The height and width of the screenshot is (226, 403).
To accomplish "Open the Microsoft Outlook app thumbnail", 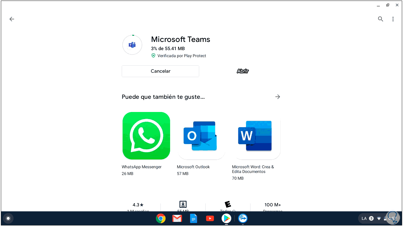I will 201,136.
